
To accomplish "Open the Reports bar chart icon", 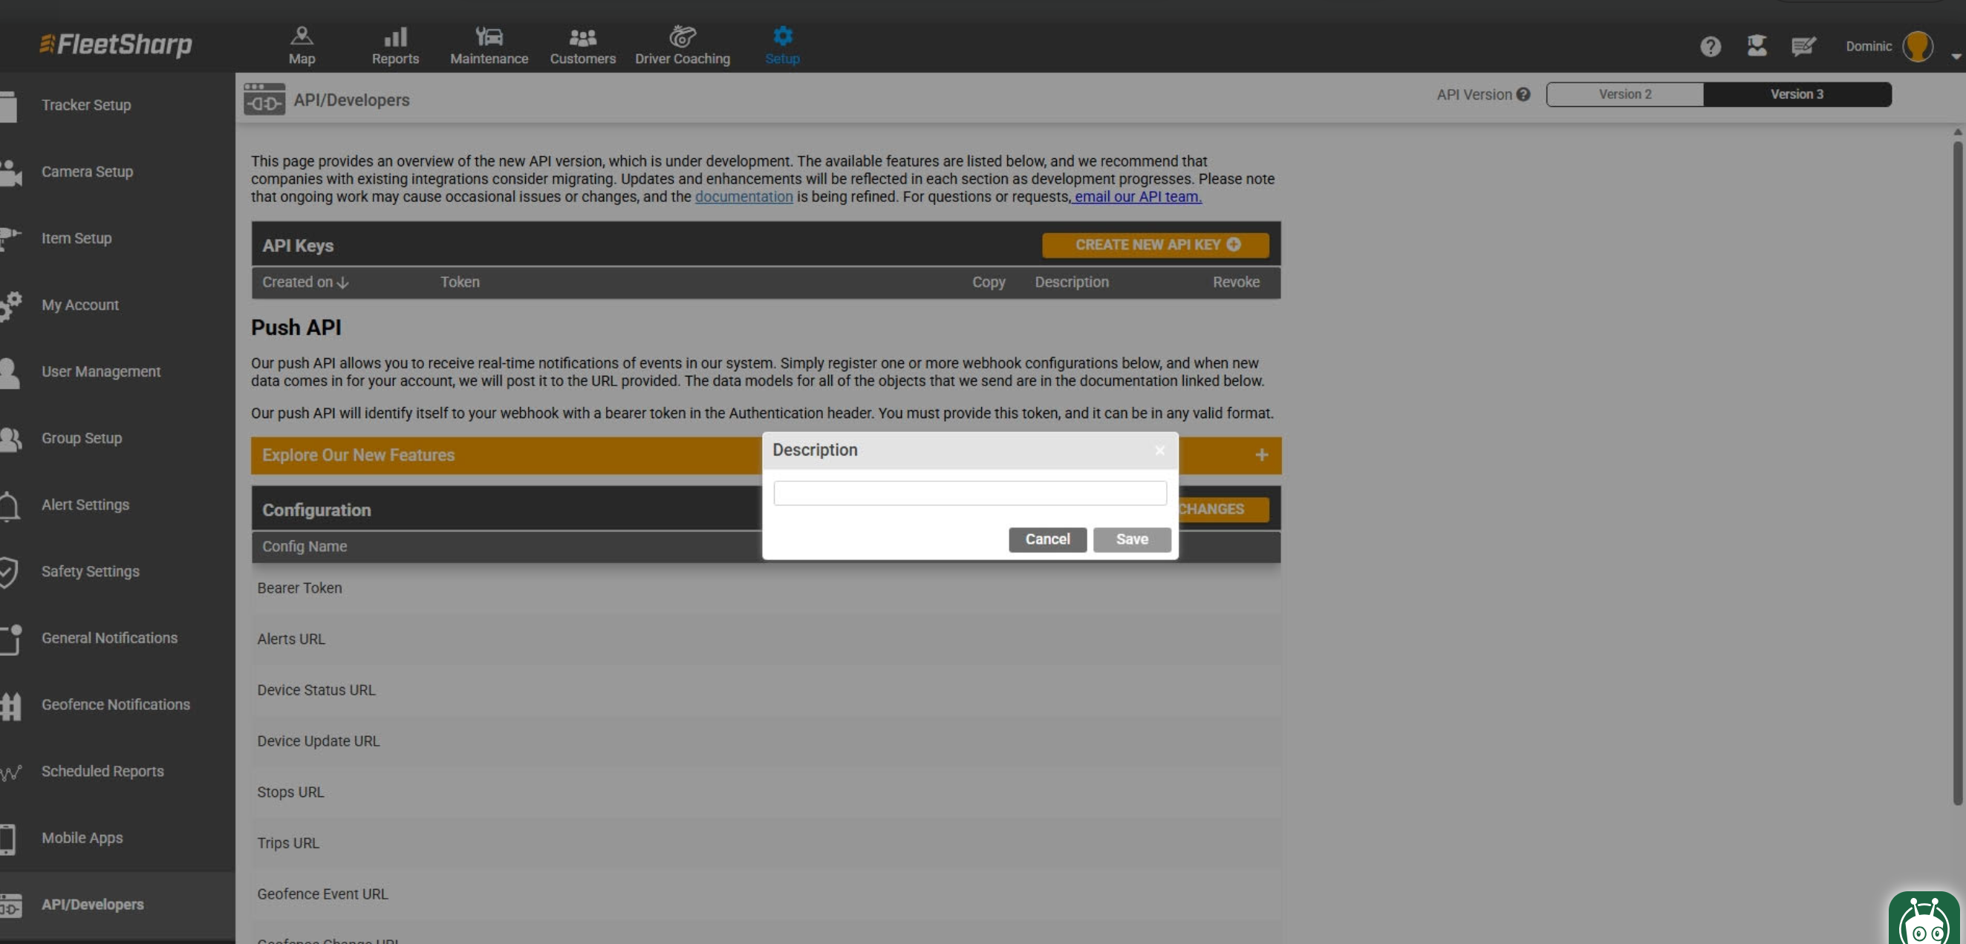I will click(394, 36).
